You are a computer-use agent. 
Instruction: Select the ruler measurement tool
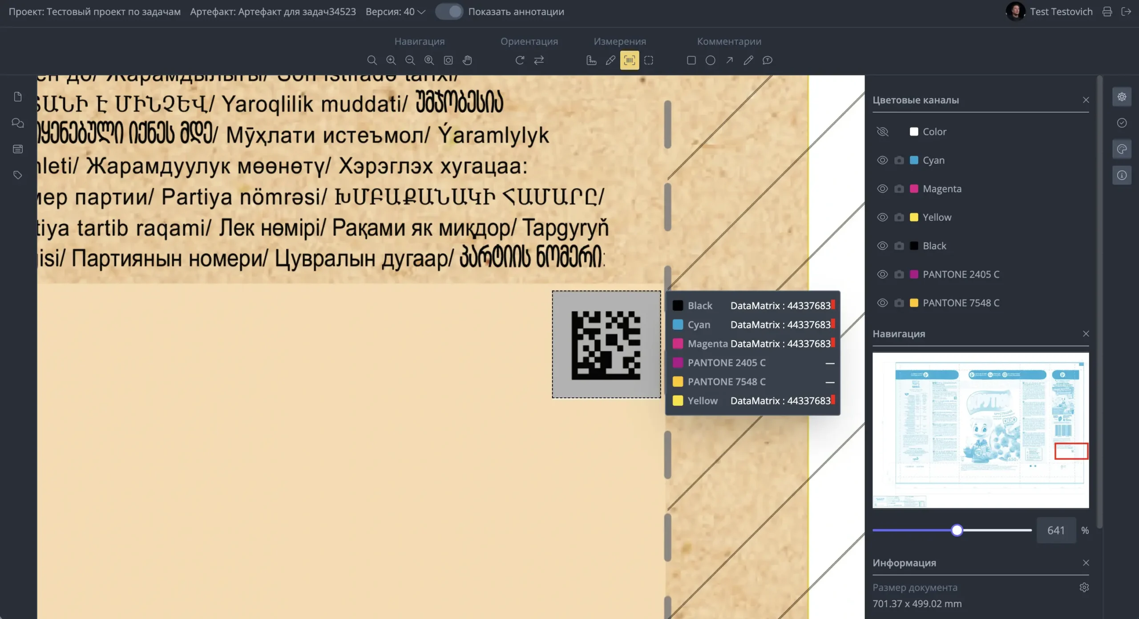coord(591,60)
